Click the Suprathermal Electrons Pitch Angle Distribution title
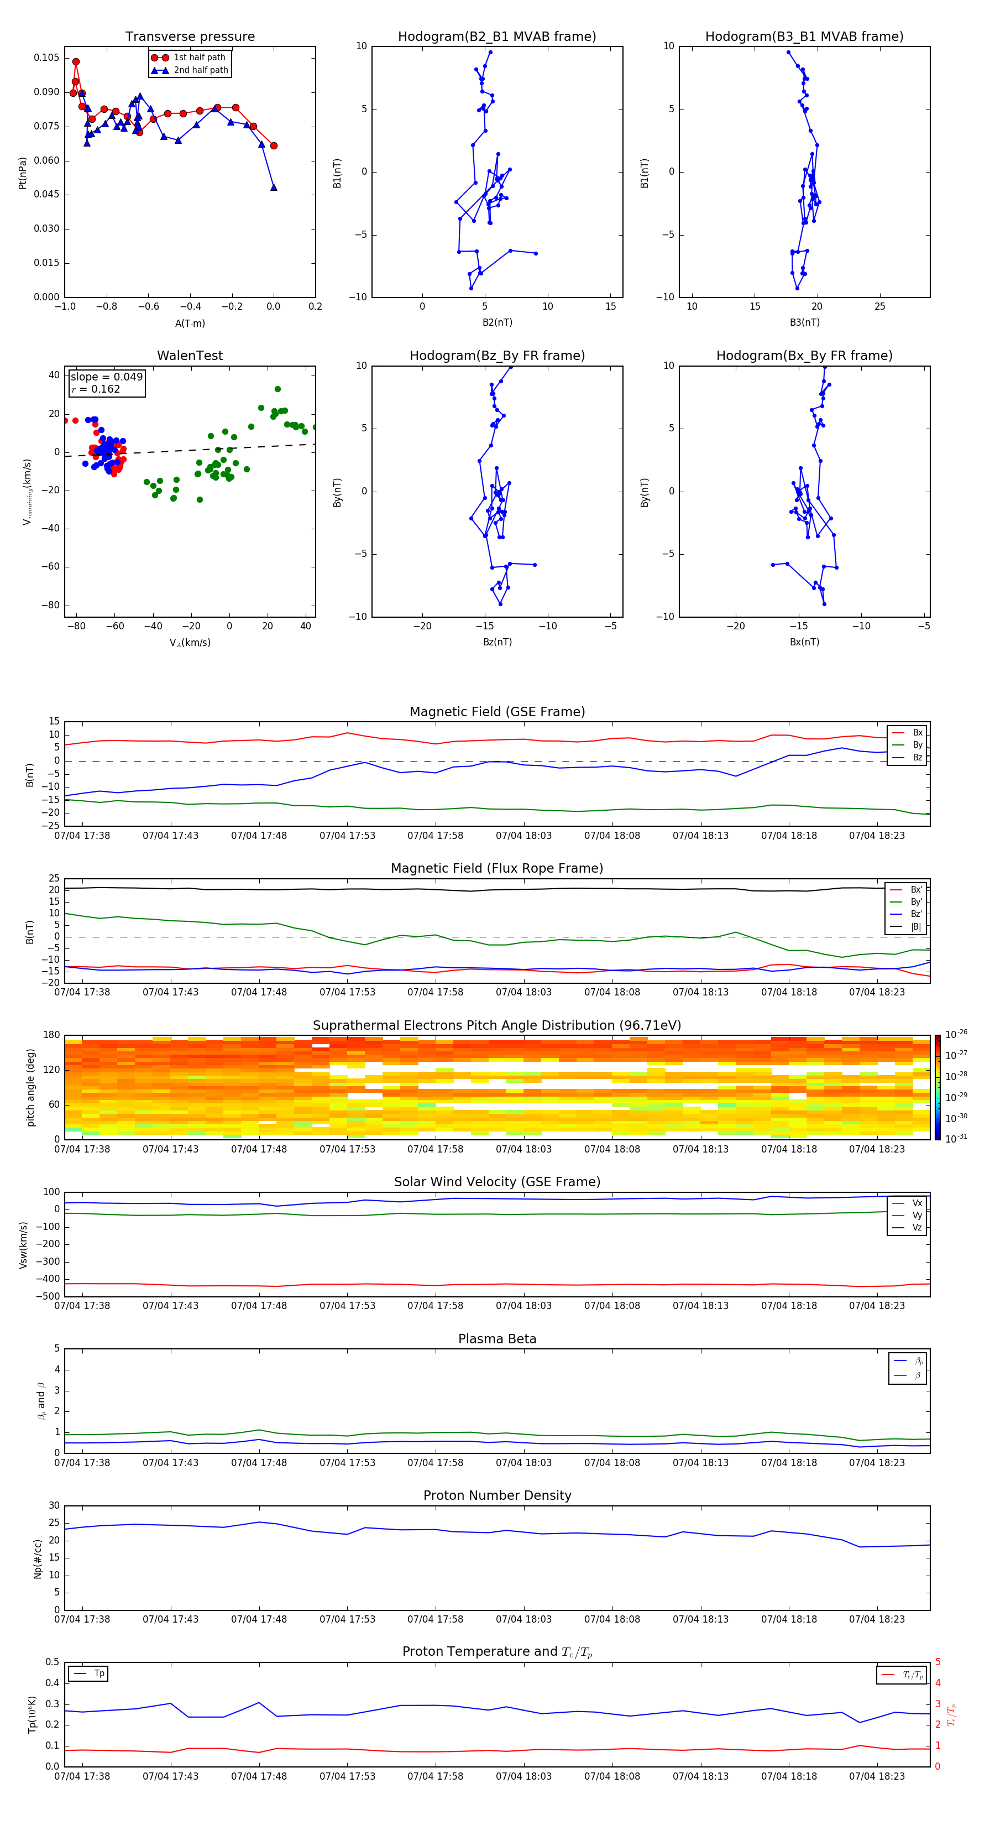Viewport: 995px width, 1825px height. click(497, 1025)
